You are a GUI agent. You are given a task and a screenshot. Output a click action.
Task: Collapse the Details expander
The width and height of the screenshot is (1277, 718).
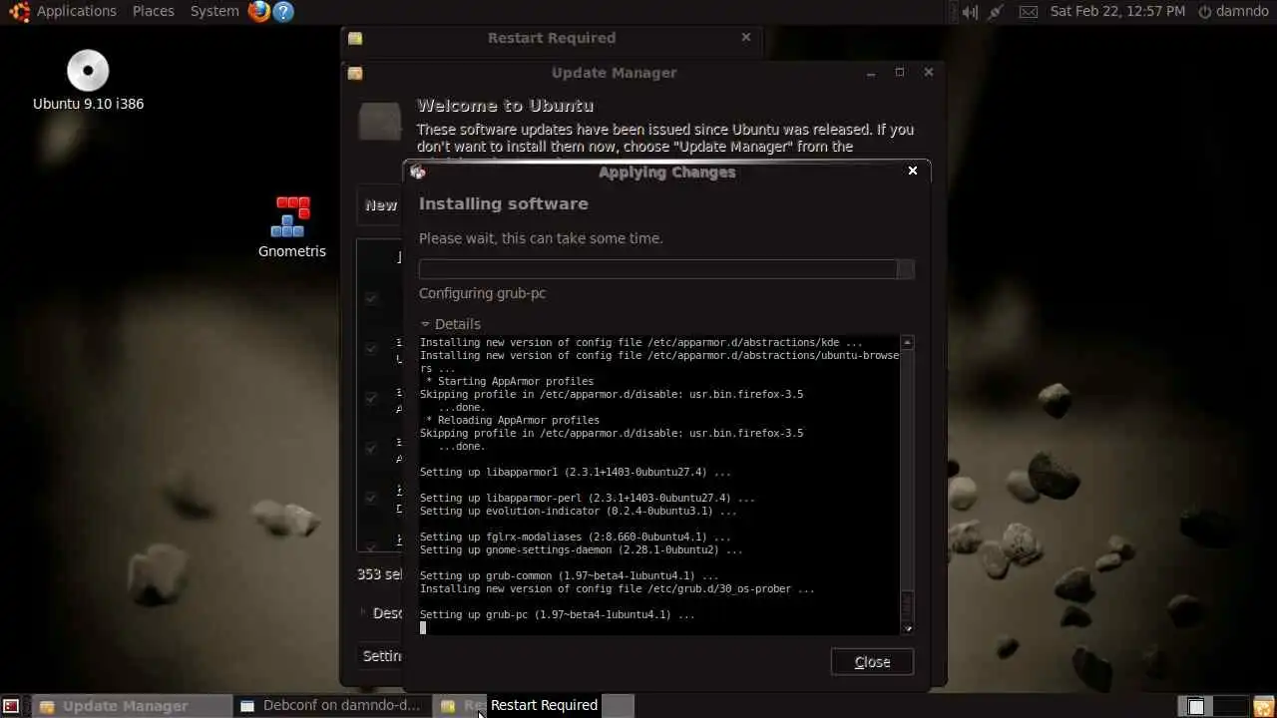click(x=451, y=324)
